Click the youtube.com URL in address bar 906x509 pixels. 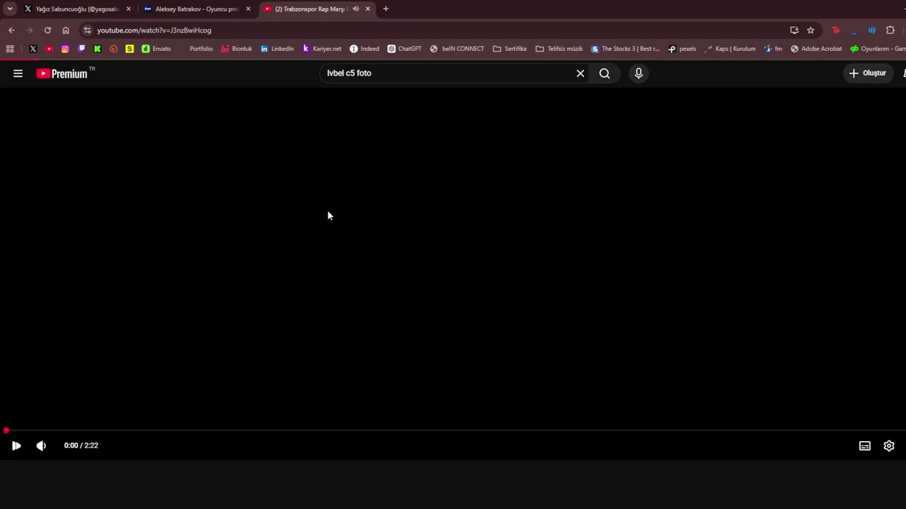(154, 30)
